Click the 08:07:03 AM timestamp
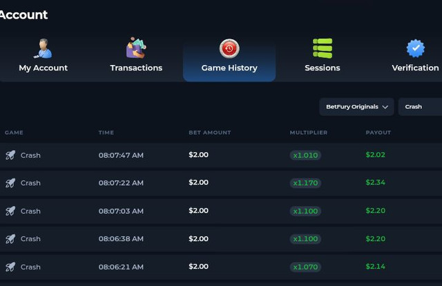 pyautogui.click(x=121, y=211)
